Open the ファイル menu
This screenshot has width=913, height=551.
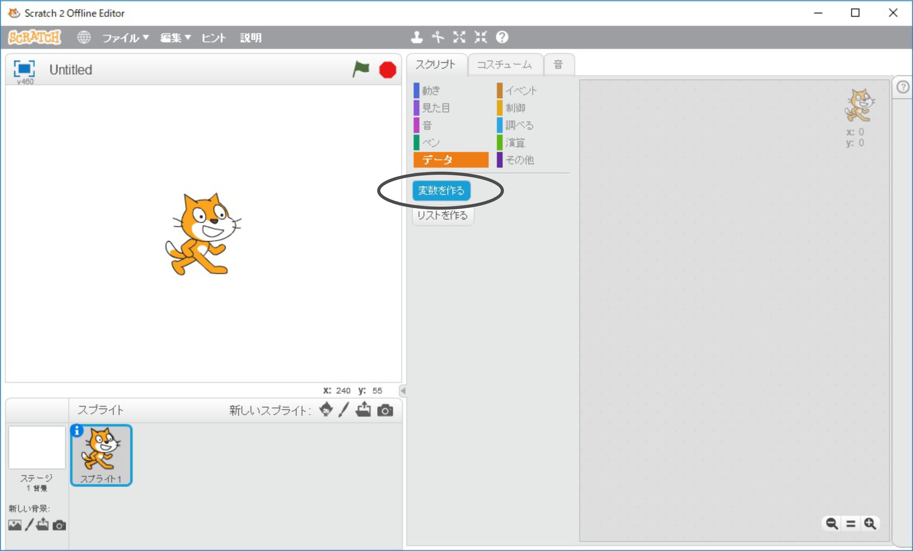(125, 37)
